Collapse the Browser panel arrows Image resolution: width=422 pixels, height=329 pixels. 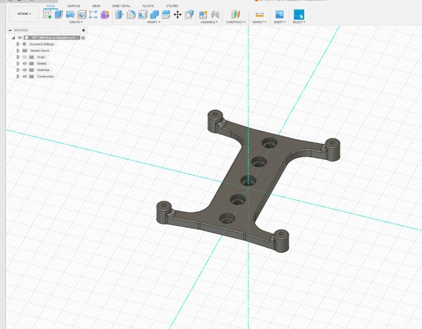tap(10, 30)
